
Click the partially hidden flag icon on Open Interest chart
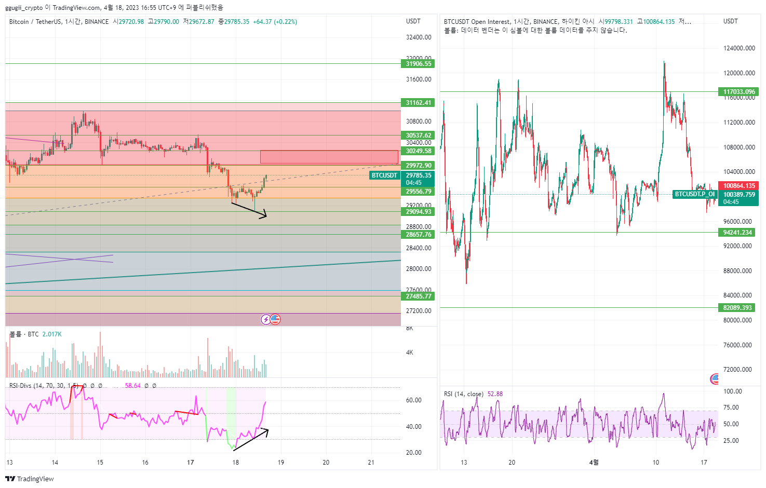[x=715, y=379]
